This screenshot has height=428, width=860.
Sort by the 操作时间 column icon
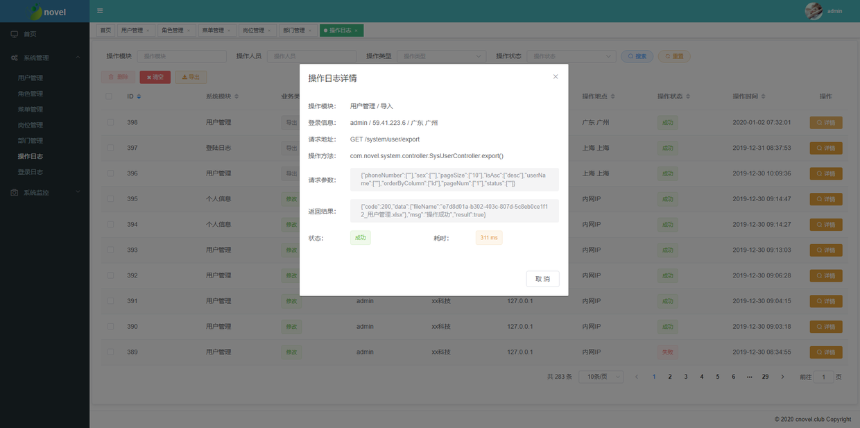coord(764,96)
